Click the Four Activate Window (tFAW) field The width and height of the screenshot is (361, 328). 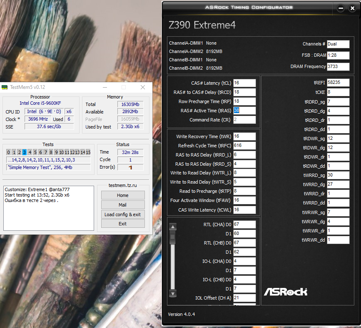(x=244, y=200)
